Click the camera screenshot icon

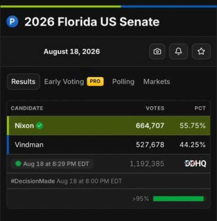tap(157, 51)
